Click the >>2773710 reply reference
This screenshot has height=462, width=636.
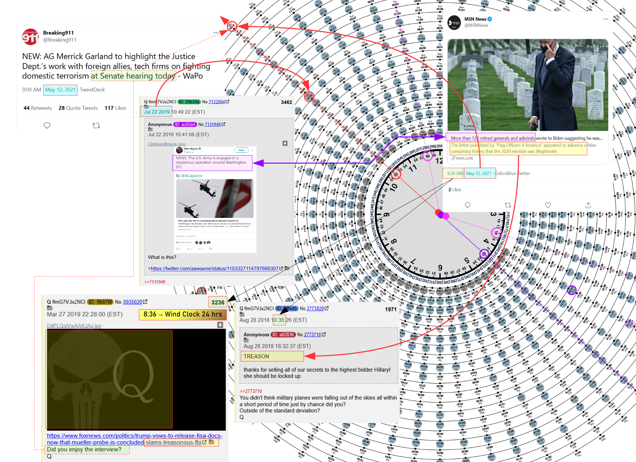[251, 391]
